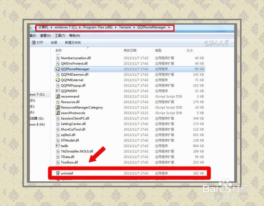Click the QQPMPopup.dll file icon

click(58, 85)
